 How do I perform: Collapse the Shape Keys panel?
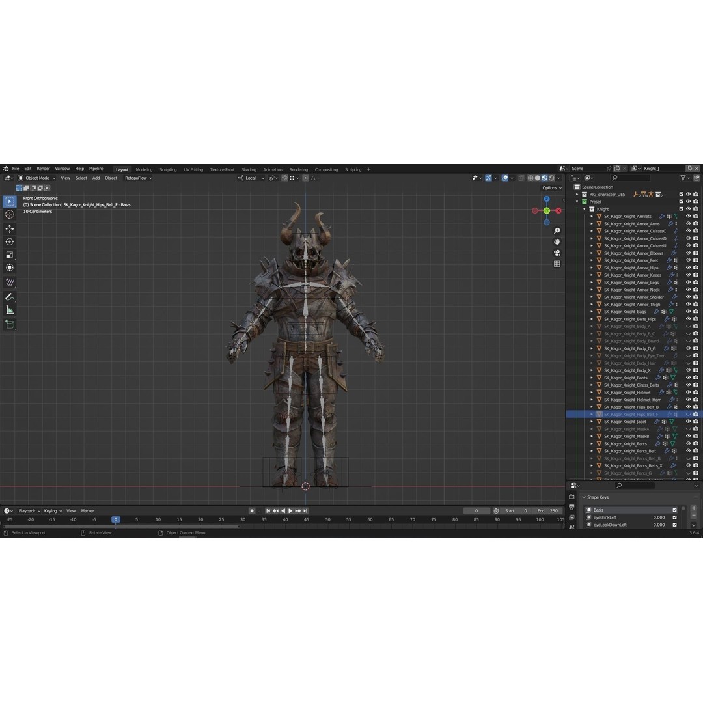584,497
